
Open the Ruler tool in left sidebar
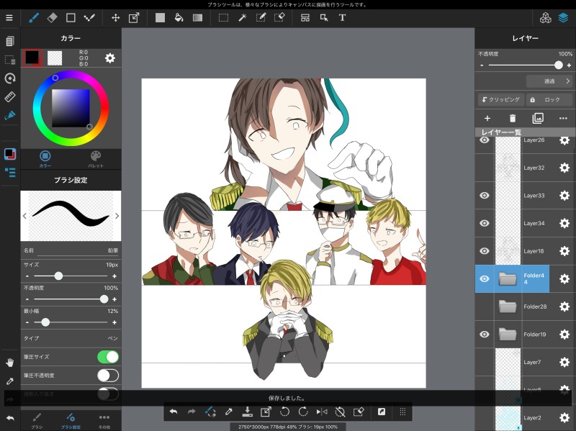coord(10,97)
